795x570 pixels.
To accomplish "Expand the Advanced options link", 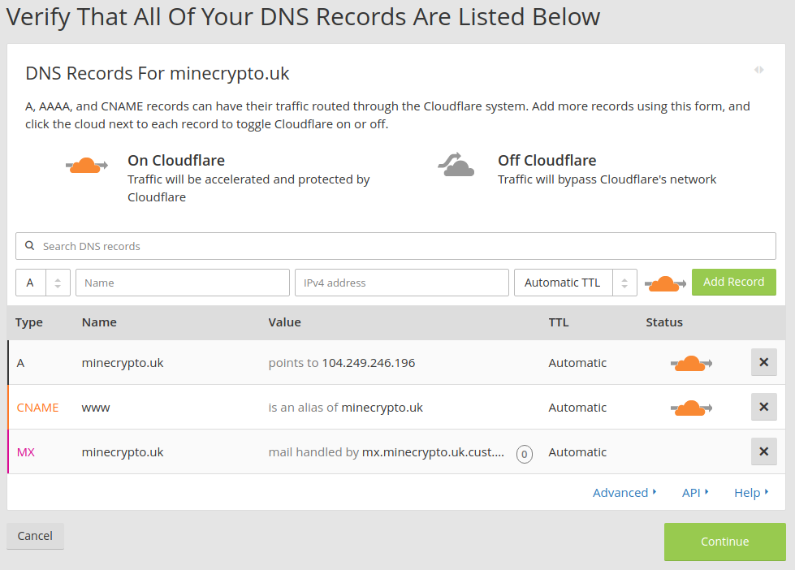I will (x=624, y=492).
